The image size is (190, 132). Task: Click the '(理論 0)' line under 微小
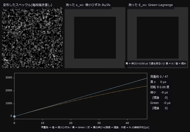(x=160, y=98)
